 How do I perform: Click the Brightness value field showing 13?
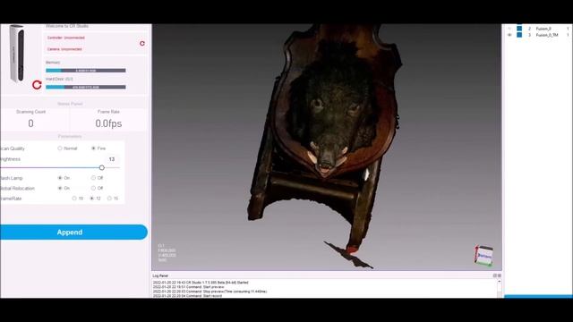(112, 159)
